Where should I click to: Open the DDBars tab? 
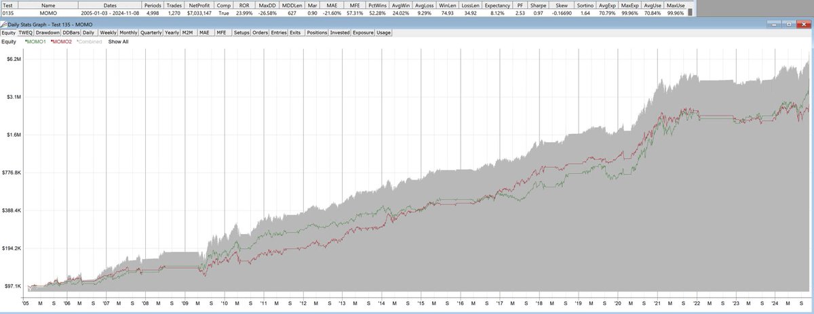tap(71, 32)
